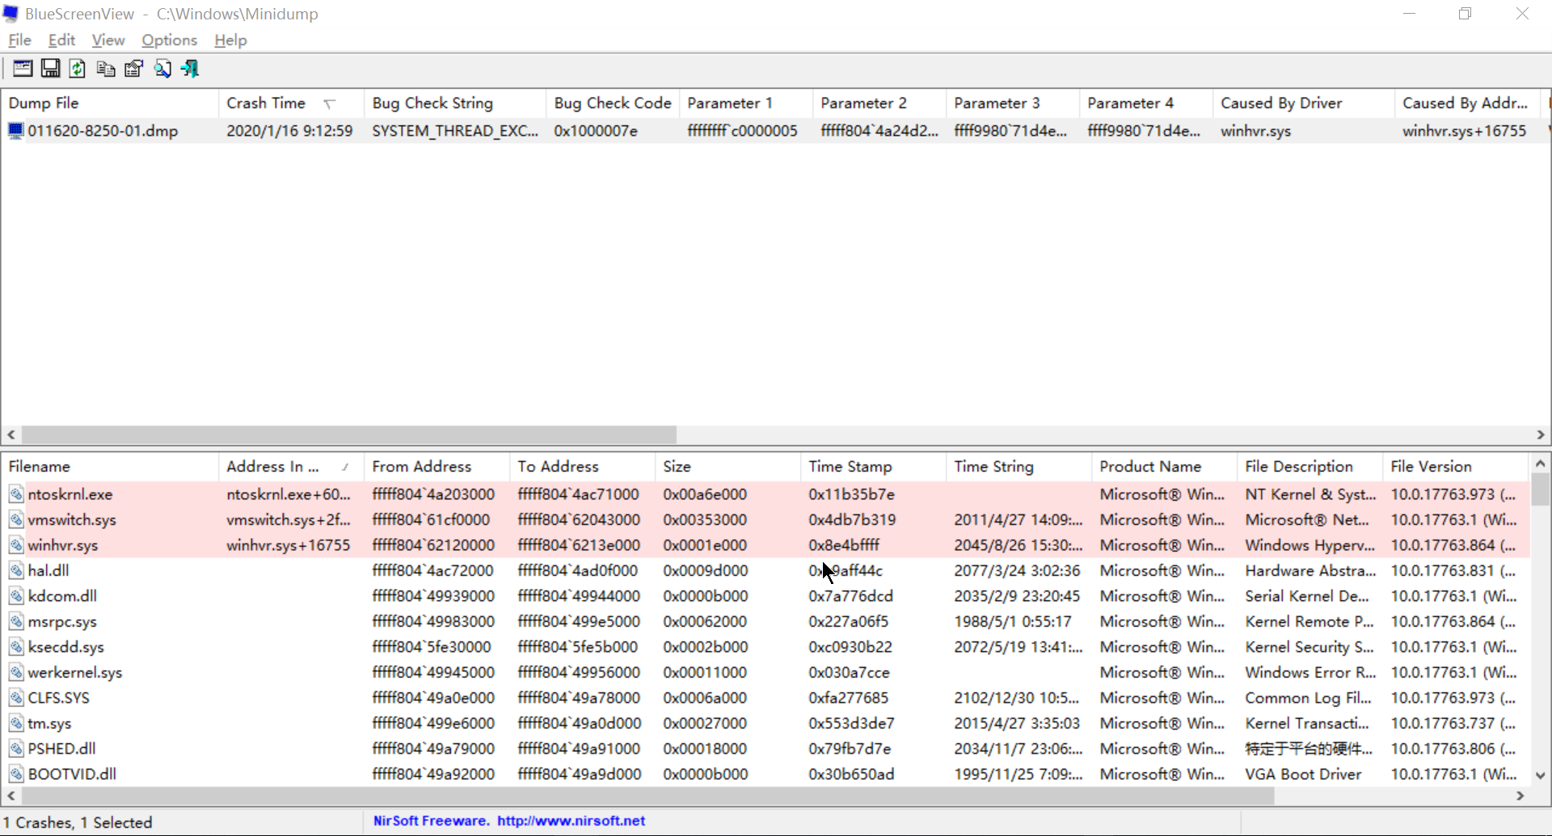Image resolution: width=1552 pixels, height=836 pixels.
Task: Open the File menu
Action: pyautogui.click(x=19, y=40)
